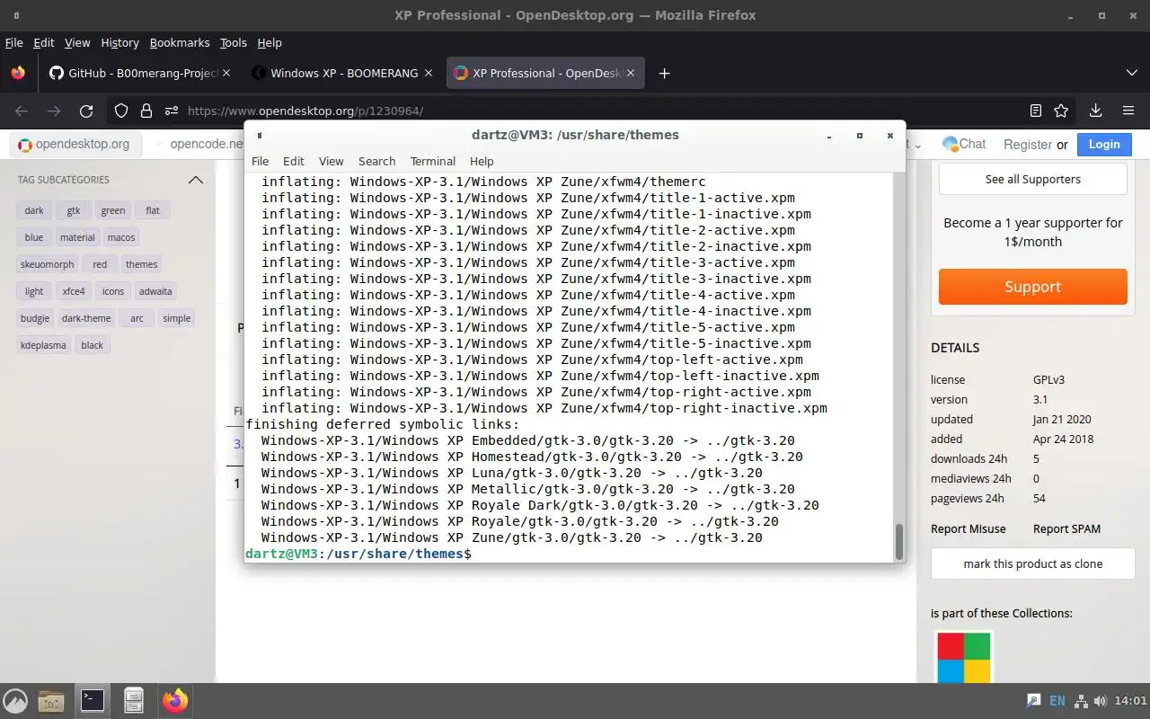This screenshot has height=719, width=1150.
Task: Select the dark tag
Action: pyautogui.click(x=34, y=210)
